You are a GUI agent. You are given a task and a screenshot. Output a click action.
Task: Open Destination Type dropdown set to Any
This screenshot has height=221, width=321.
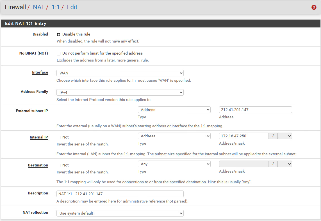tap(174, 164)
